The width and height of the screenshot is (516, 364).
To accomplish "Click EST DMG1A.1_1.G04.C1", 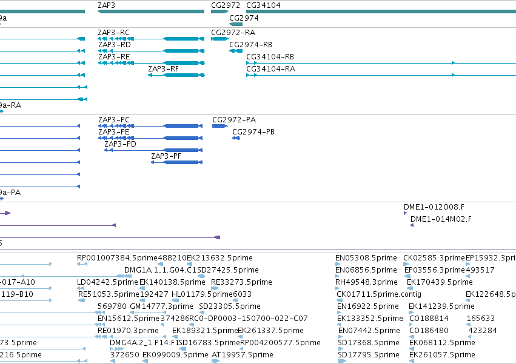I will pyautogui.click(x=160, y=270).
